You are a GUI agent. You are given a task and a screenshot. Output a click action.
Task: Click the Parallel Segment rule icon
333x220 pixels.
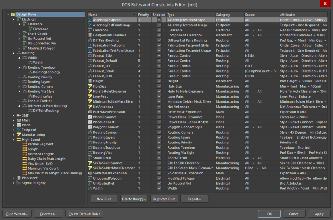(x=25, y=144)
